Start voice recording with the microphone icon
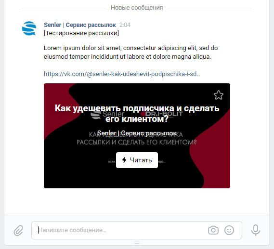The width and height of the screenshot is (274, 249). (256, 230)
